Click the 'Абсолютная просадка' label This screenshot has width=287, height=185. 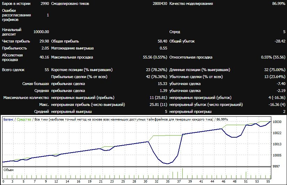(13, 57)
